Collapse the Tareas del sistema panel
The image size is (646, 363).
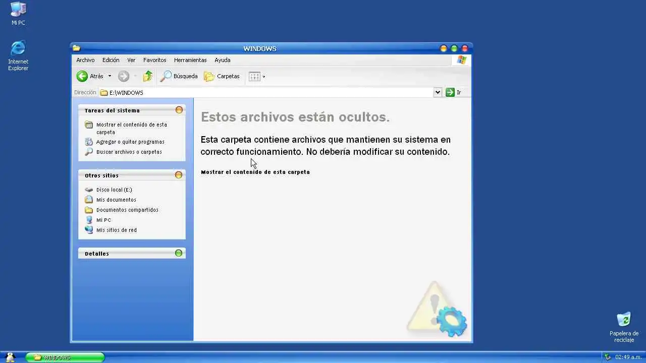[179, 110]
